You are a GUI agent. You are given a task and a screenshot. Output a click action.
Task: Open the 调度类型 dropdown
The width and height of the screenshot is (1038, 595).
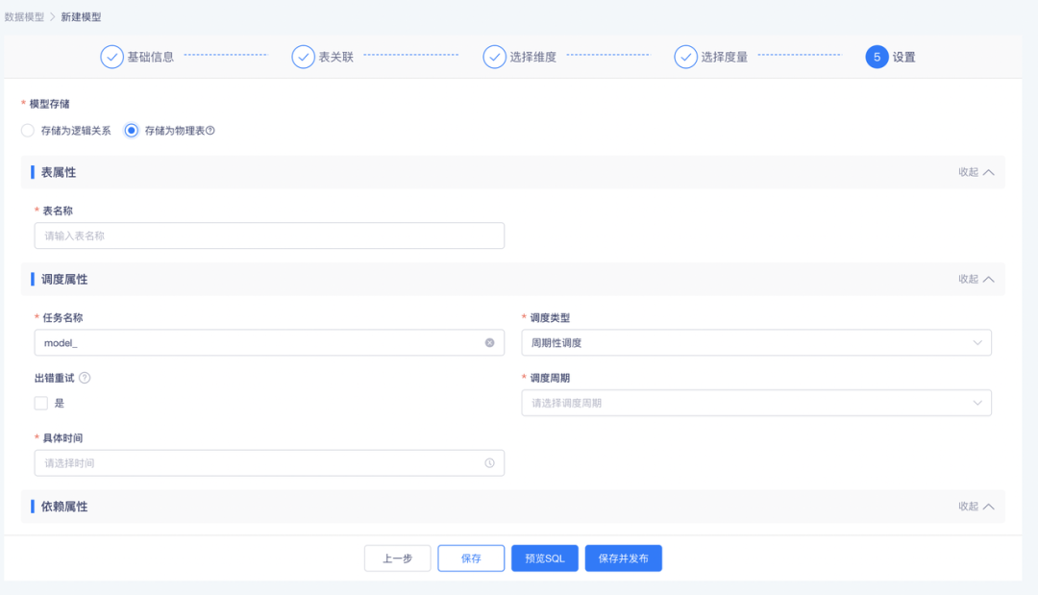pyautogui.click(x=755, y=343)
